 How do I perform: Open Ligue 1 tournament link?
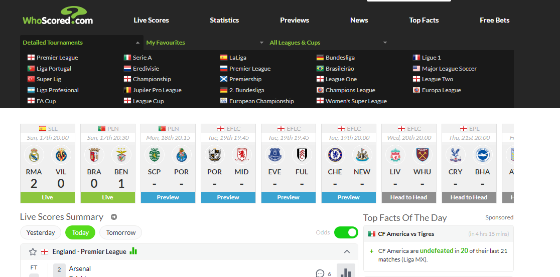coord(431,58)
